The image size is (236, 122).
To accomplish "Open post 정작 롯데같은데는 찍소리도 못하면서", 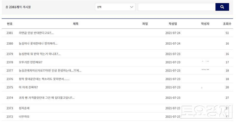I will coord(44,79).
